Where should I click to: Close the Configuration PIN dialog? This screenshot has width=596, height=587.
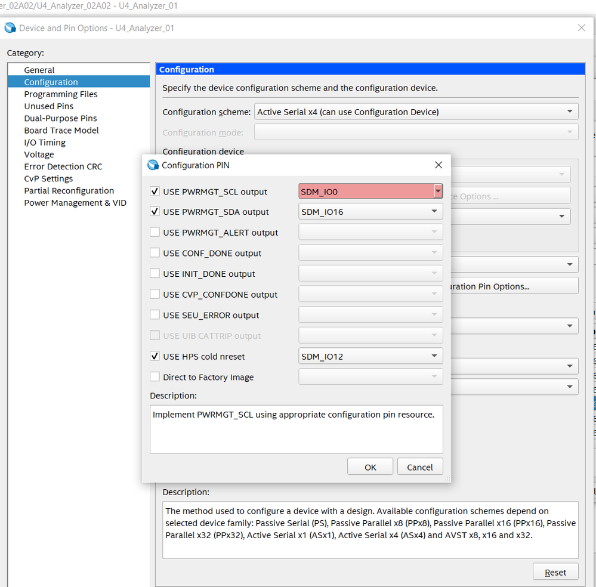(438, 165)
